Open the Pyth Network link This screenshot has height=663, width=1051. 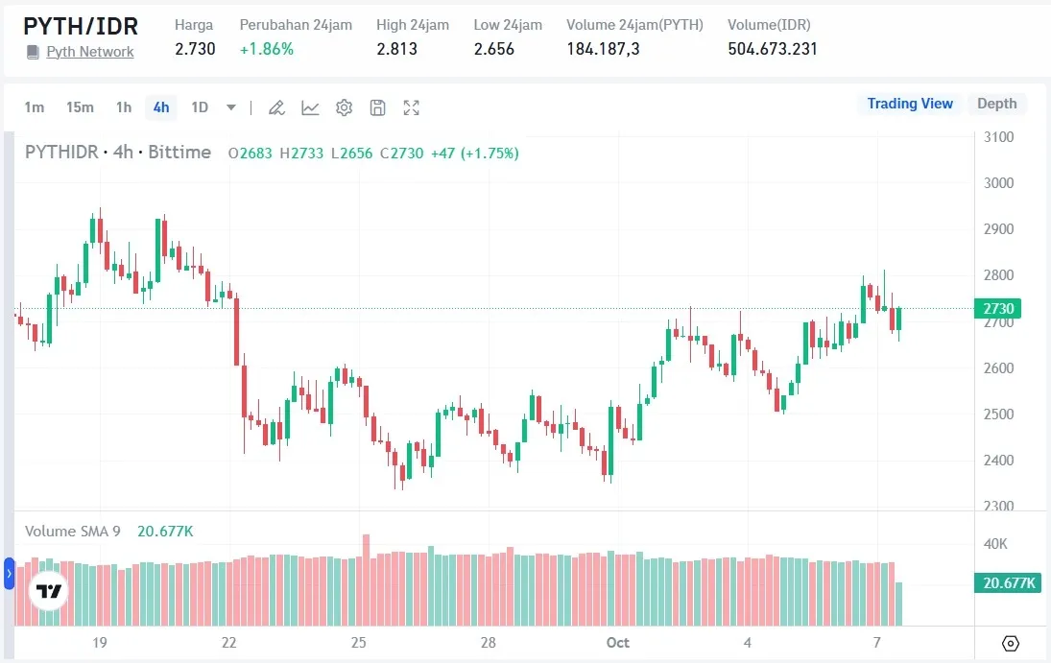pyautogui.click(x=90, y=52)
